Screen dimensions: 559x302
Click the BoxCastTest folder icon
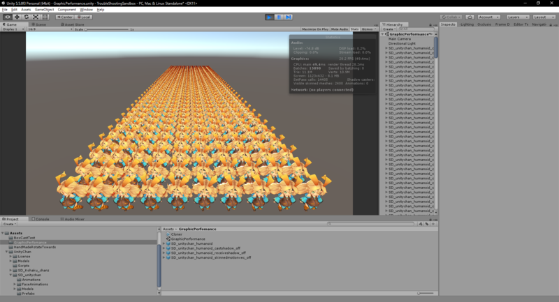click(x=10, y=238)
